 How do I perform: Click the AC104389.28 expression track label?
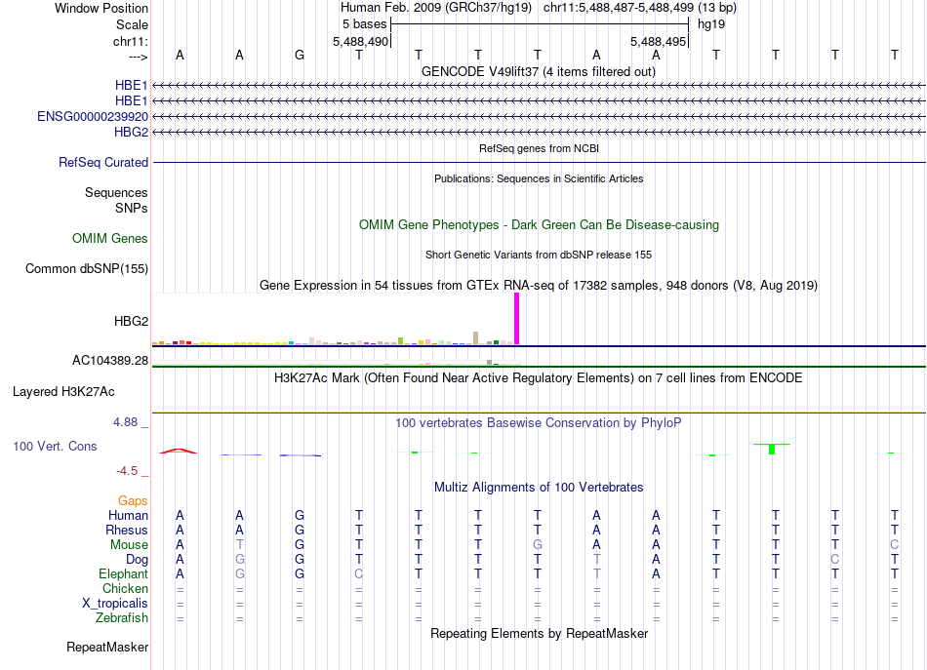[110, 360]
